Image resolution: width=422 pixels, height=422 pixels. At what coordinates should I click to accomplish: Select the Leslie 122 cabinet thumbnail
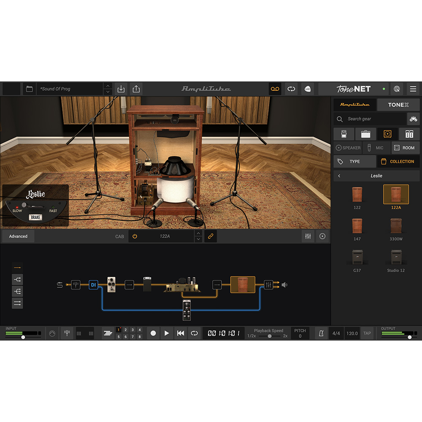click(x=357, y=195)
